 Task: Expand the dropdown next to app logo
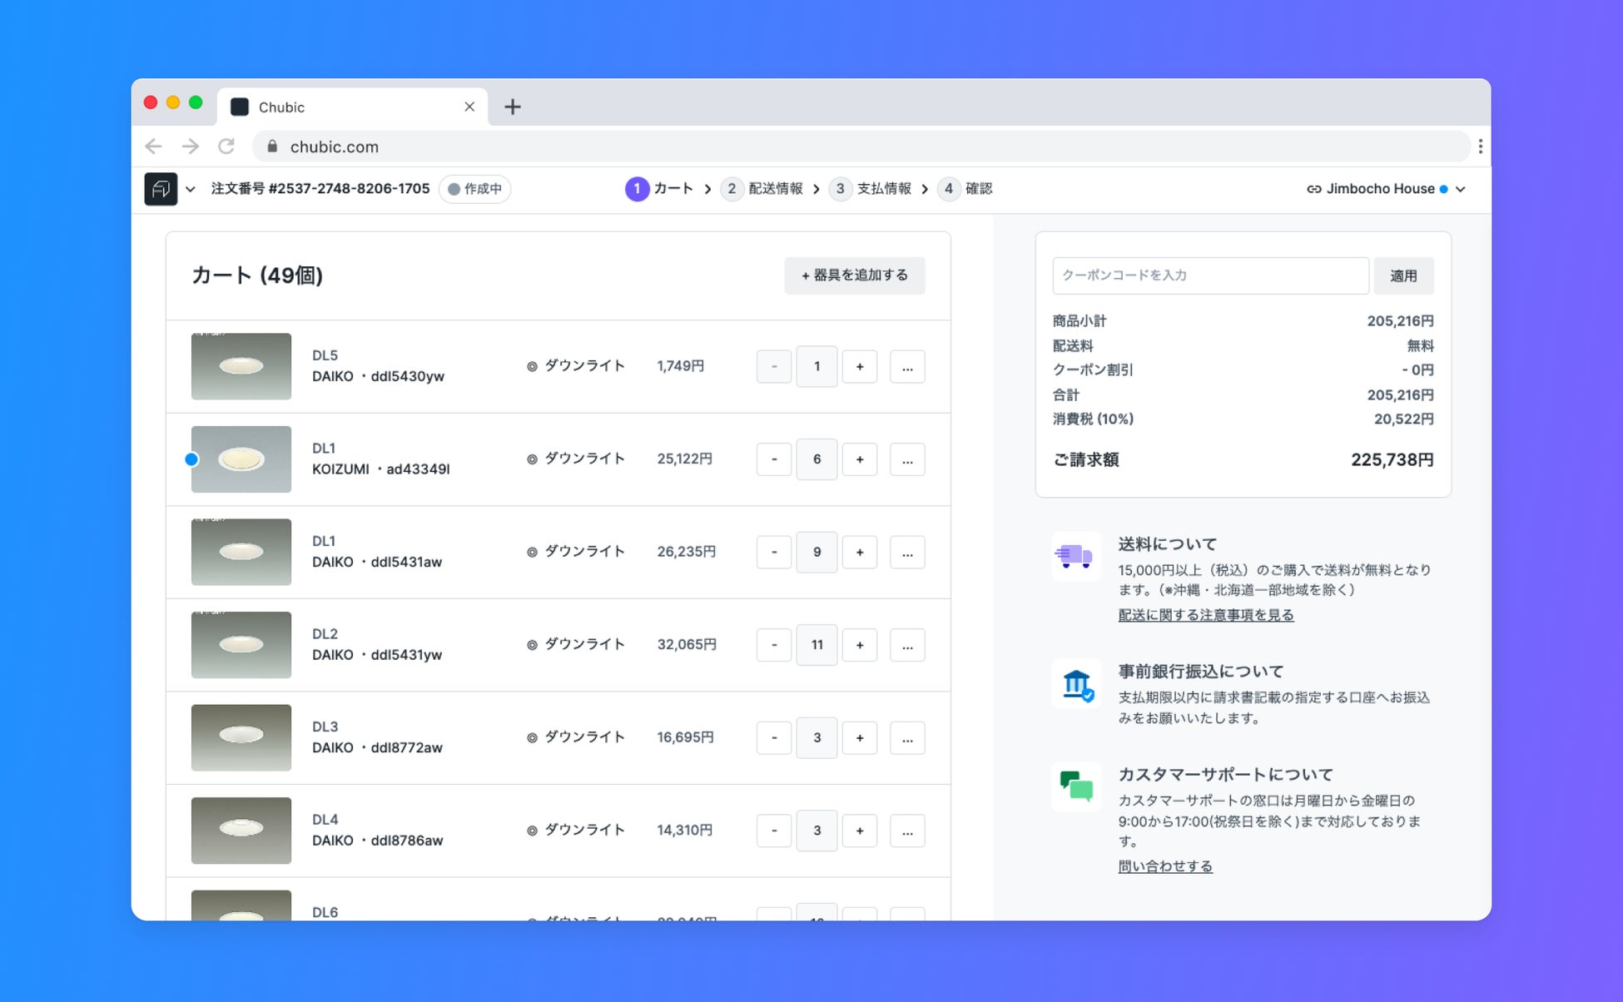(191, 189)
